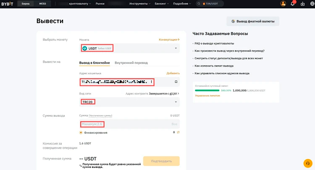Click the Увеличение суммы link
Screen dimensions: 315x170
click(x=100, y=116)
